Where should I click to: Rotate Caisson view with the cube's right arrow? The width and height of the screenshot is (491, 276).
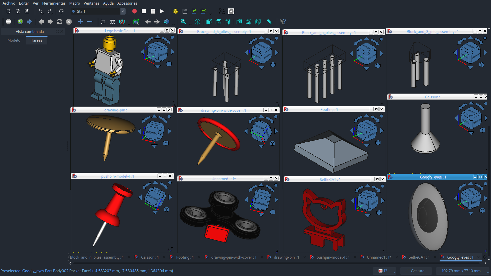[486, 118]
